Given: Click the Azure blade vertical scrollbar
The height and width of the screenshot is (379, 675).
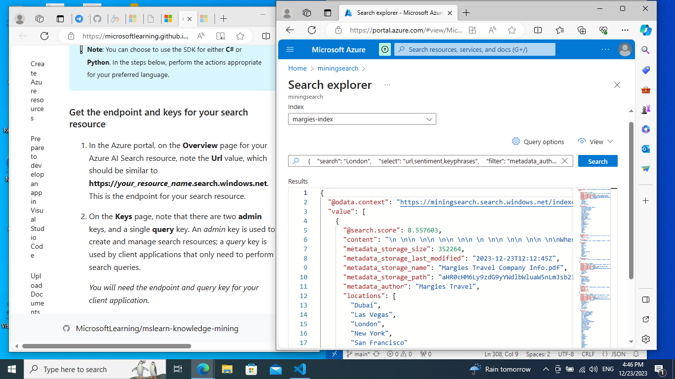Looking at the screenshot, I should point(631,200).
